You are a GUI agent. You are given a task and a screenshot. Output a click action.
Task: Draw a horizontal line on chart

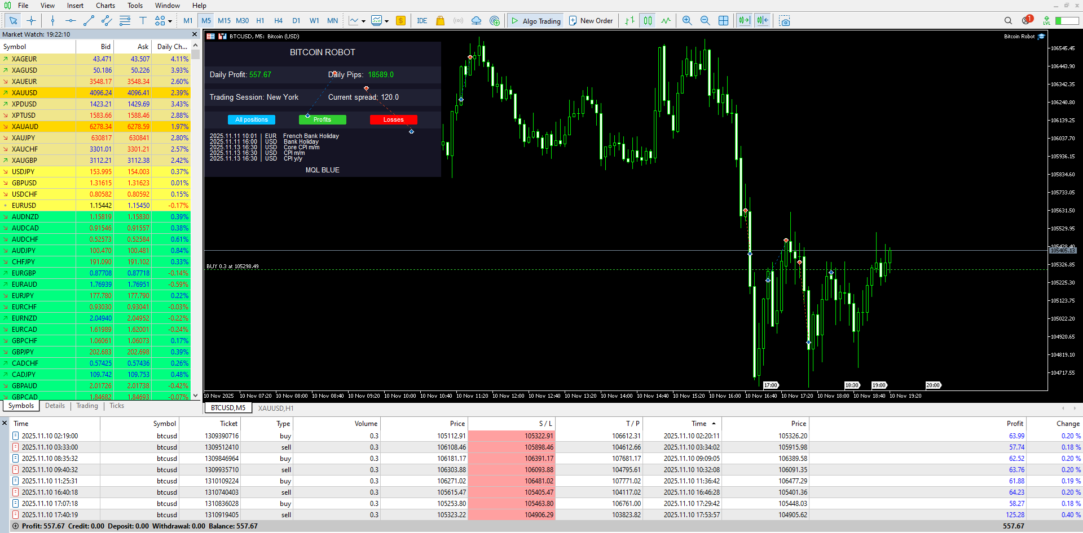click(71, 21)
